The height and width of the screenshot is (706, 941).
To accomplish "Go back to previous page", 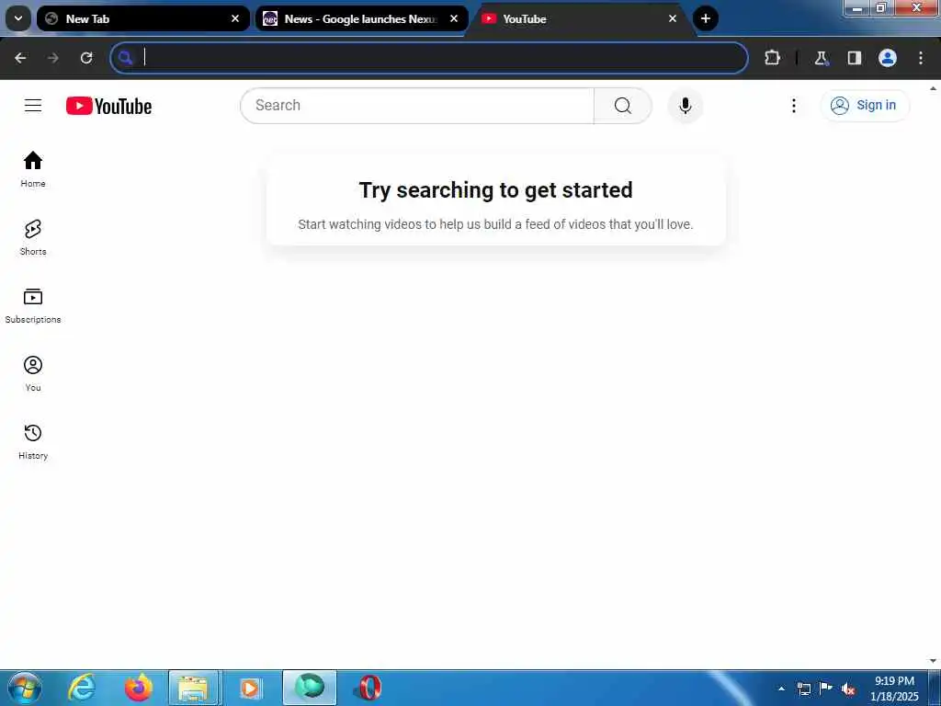I will point(20,58).
